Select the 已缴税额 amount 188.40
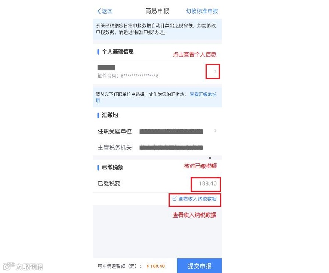Screen dimensions: 329x273 [208, 183]
